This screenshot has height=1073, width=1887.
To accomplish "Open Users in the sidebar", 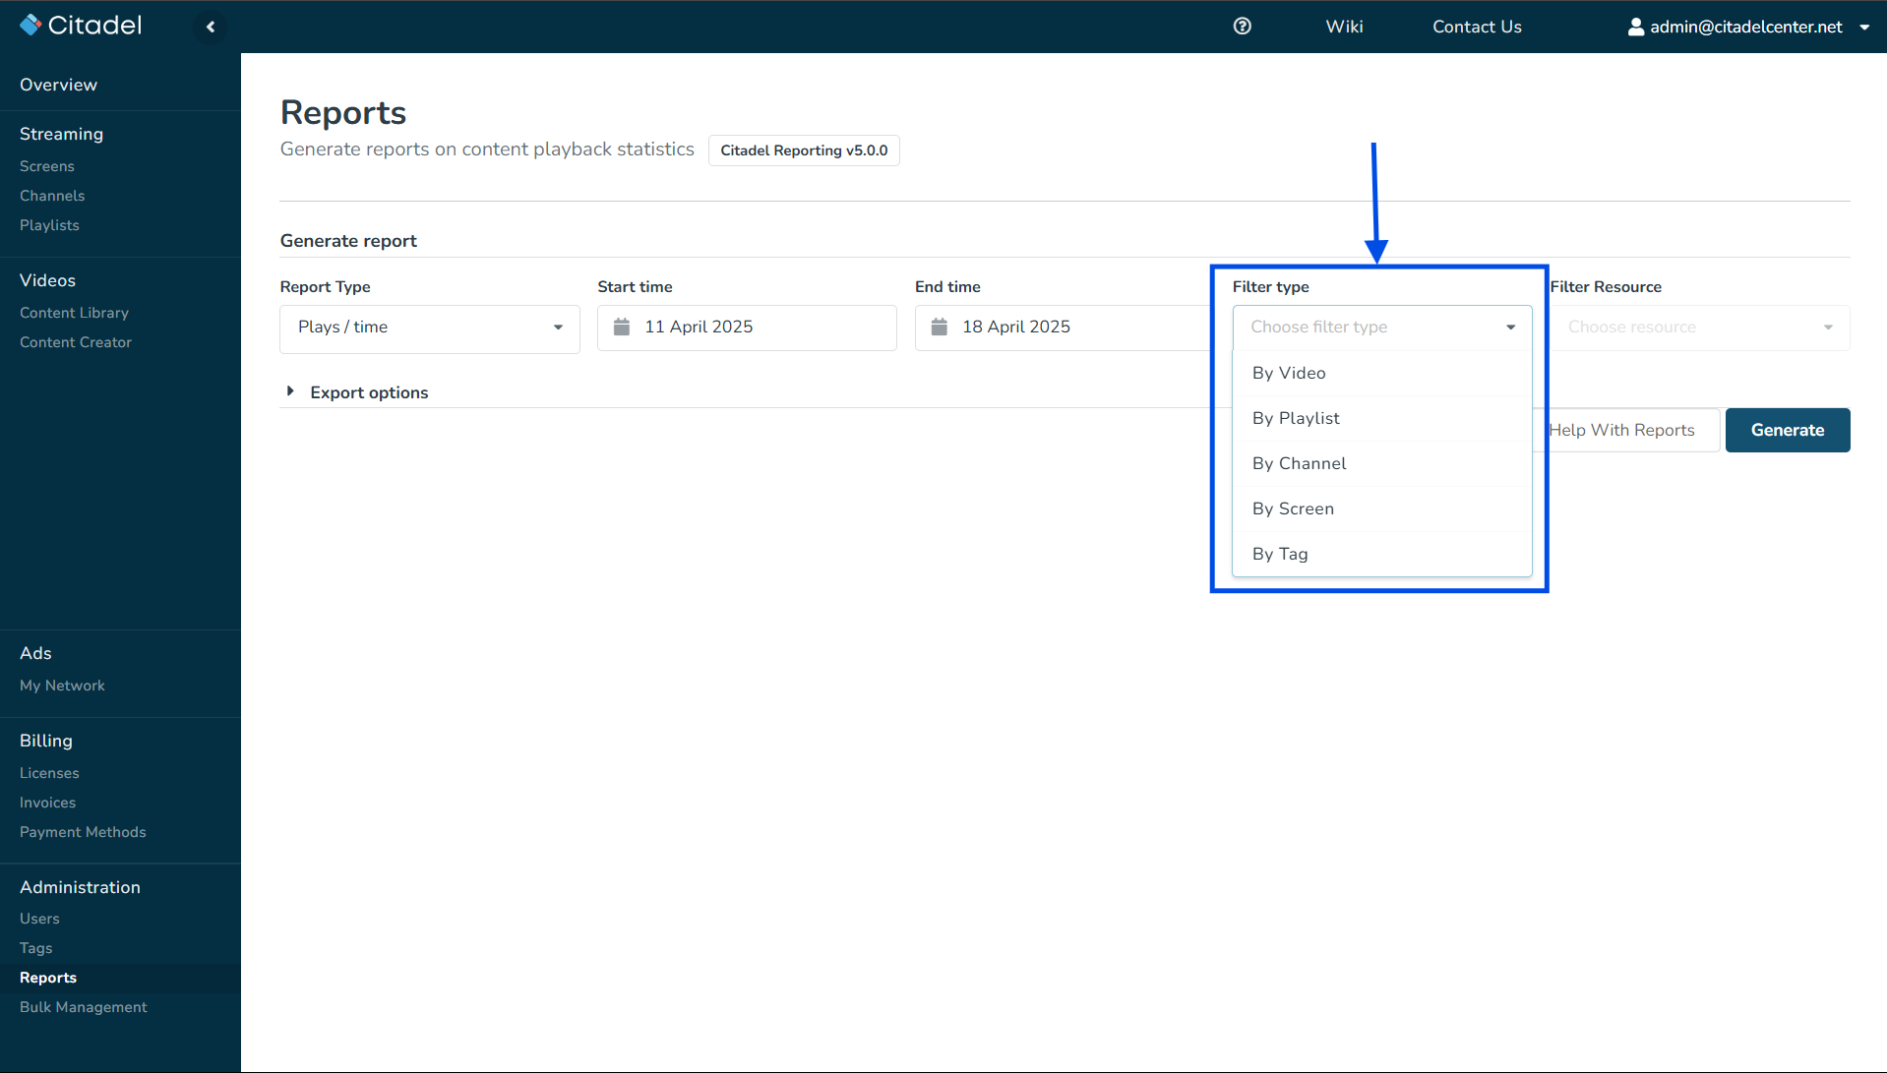I will (x=39, y=919).
